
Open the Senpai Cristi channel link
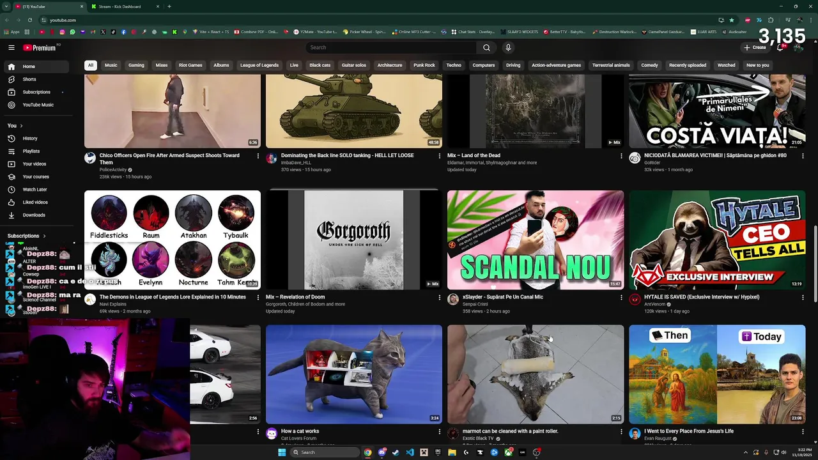pyautogui.click(x=475, y=305)
